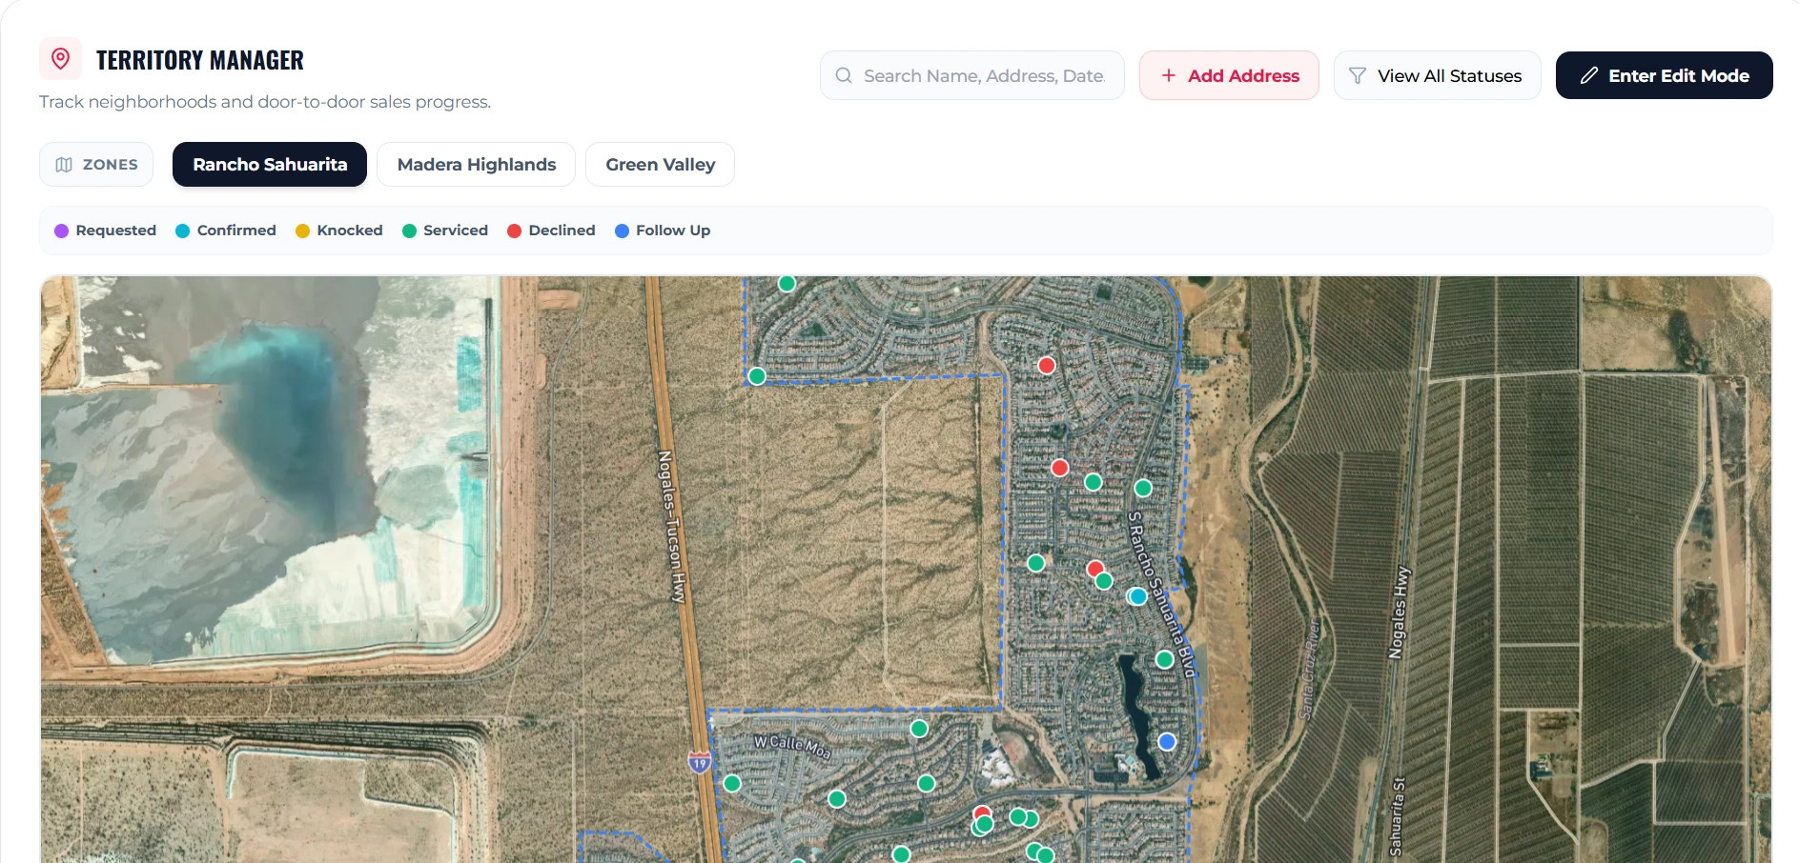Click the S Rancho Sahuarita Blvd label
The image size is (1799, 863).
point(1162,595)
